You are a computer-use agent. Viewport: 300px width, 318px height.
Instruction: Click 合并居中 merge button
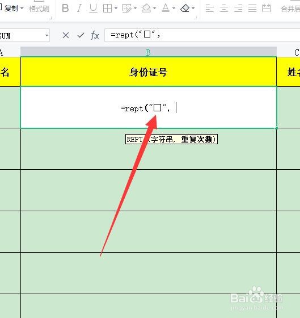[x=290, y=9]
